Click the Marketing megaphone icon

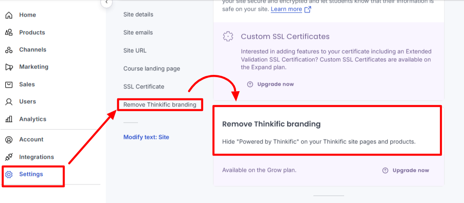click(9, 67)
